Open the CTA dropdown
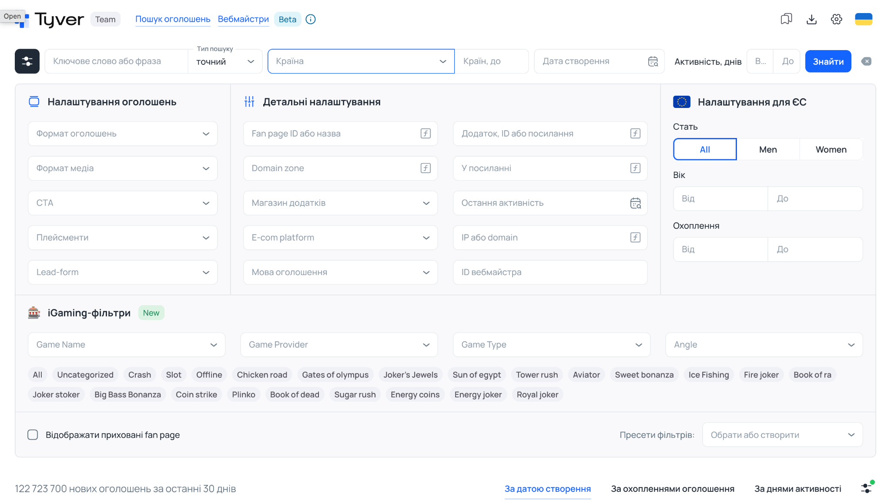This screenshot has height=504, width=891. click(x=123, y=203)
